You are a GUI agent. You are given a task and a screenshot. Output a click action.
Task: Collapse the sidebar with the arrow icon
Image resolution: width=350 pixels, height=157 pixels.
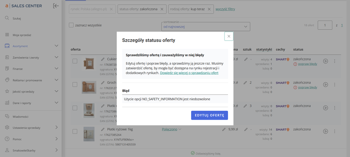56,6
